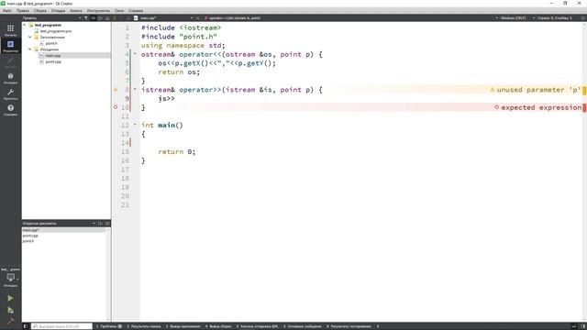Viewport: 587px width, 330px height.
Task: Start debugging with the play-and-bug button
Action: [10, 310]
